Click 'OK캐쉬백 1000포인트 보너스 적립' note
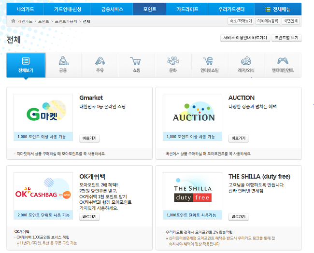Viewport: 314px width, 253px height. coord(43,237)
